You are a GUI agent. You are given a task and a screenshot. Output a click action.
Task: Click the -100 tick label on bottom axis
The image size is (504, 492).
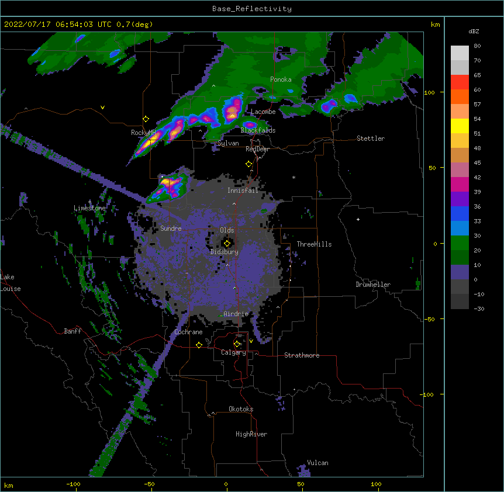coord(73,484)
